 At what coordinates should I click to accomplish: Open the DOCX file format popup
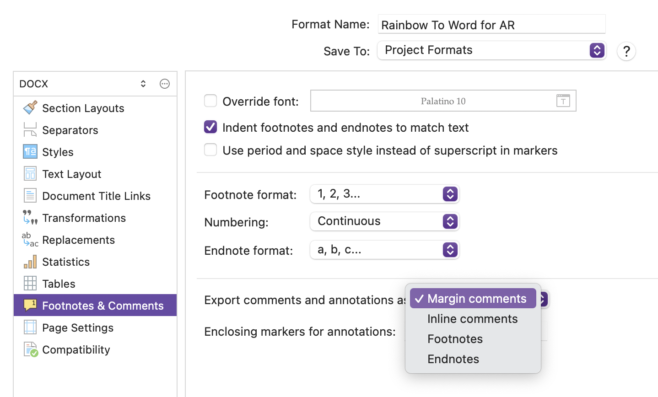(x=83, y=84)
